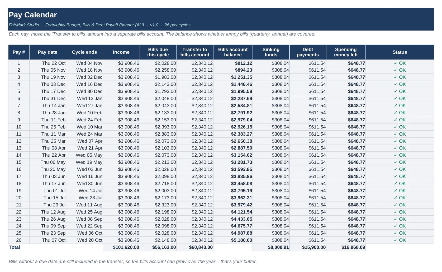
Task: Click the Pay Calendar title
Action: tap(33, 15)
